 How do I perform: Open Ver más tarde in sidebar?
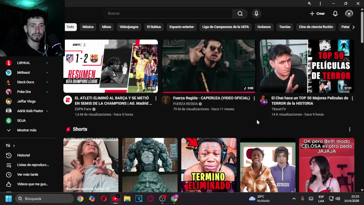[27, 175]
